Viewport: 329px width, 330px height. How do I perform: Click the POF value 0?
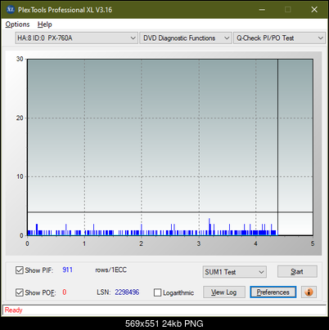pyautogui.click(x=65, y=292)
